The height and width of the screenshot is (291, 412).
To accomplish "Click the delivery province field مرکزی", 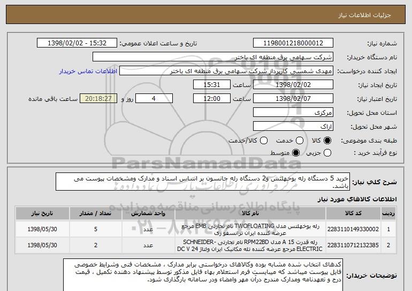I will (x=293, y=113).
